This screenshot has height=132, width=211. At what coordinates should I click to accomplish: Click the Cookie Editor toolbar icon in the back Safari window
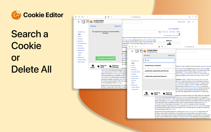[106, 17]
